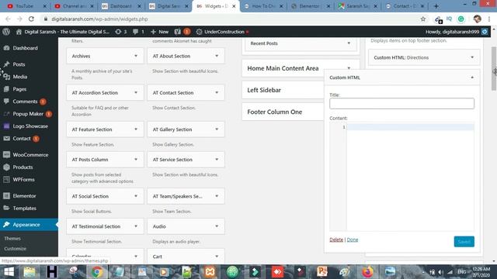Click the Pages sidebar icon
Viewport: 497px width, 279px height.
pyautogui.click(x=6, y=89)
